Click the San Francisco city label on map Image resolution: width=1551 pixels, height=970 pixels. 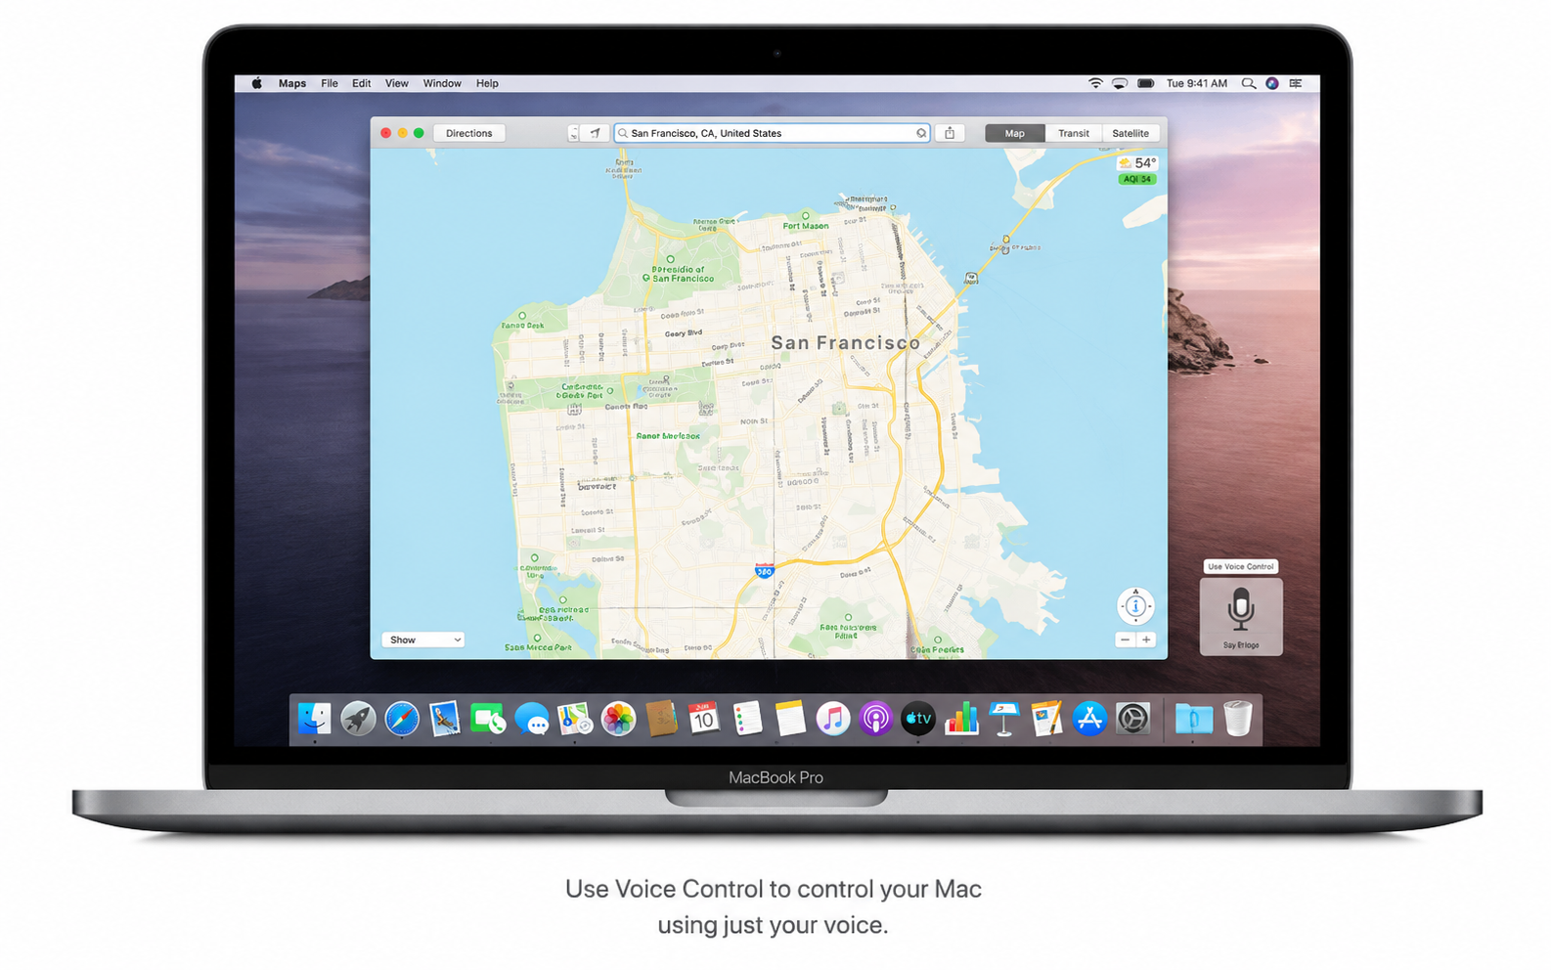(x=845, y=342)
